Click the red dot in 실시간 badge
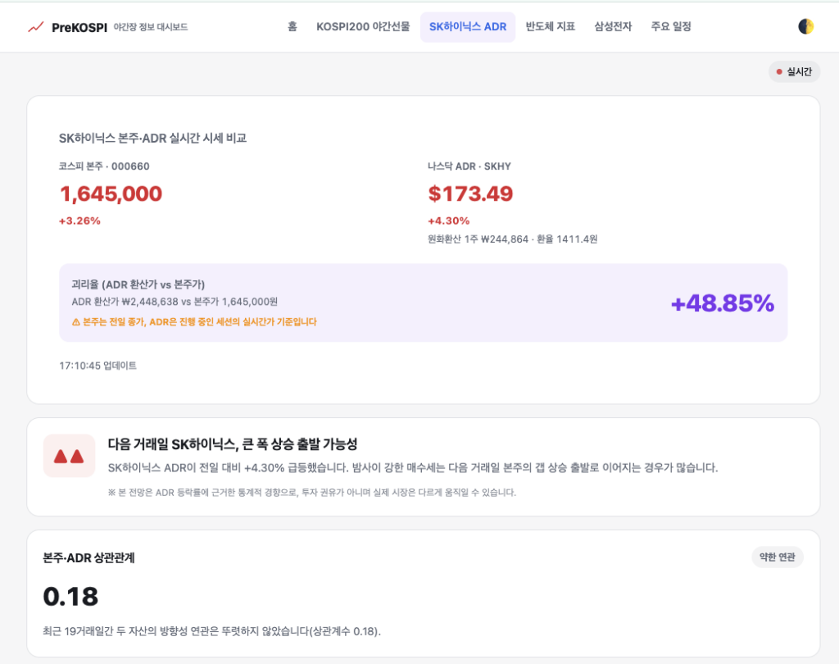Screen dimensions: 839x664 (x=779, y=72)
